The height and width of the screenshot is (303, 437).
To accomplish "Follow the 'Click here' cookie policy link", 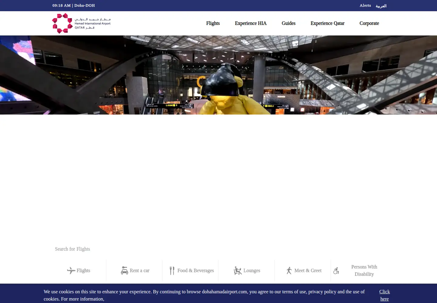I will coord(384,295).
